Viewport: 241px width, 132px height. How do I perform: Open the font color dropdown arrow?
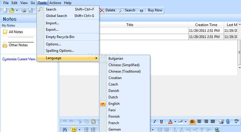pyautogui.click(x=175, y=122)
